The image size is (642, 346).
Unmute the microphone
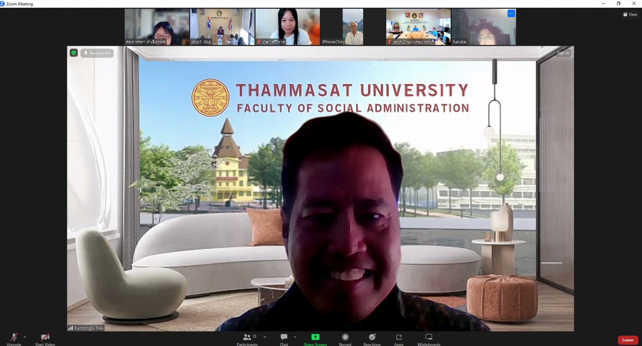pyautogui.click(x=14, y=339)
